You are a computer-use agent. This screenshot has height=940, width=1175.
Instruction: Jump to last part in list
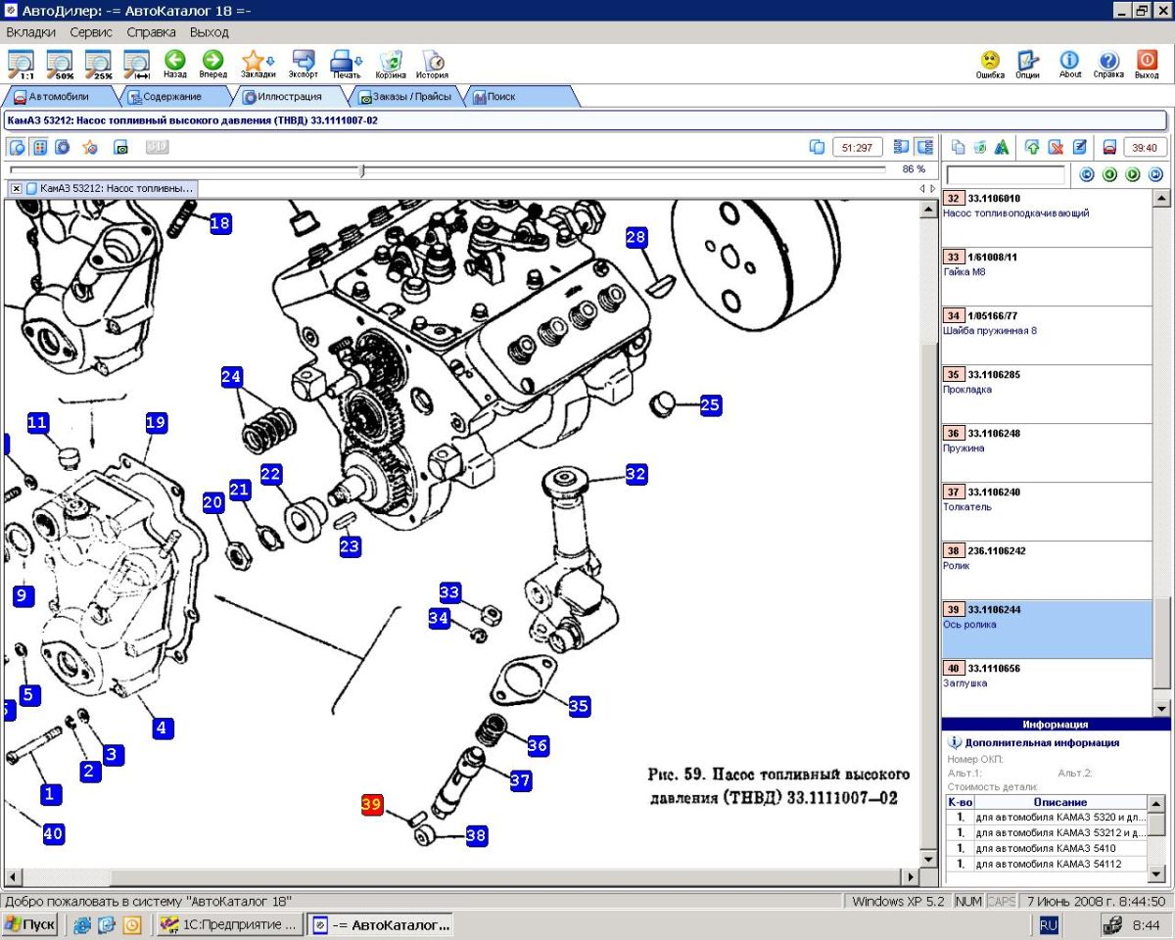pyautogui.click(x=1156, y=175)
